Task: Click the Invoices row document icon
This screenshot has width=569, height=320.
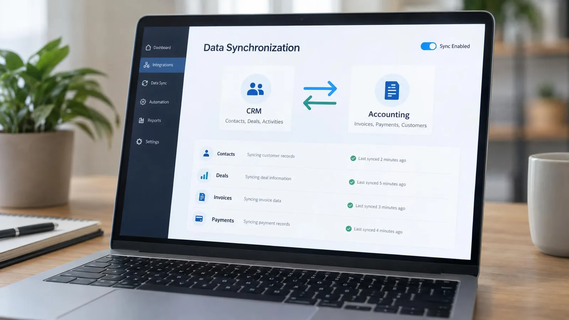Action: click(202, 197)
